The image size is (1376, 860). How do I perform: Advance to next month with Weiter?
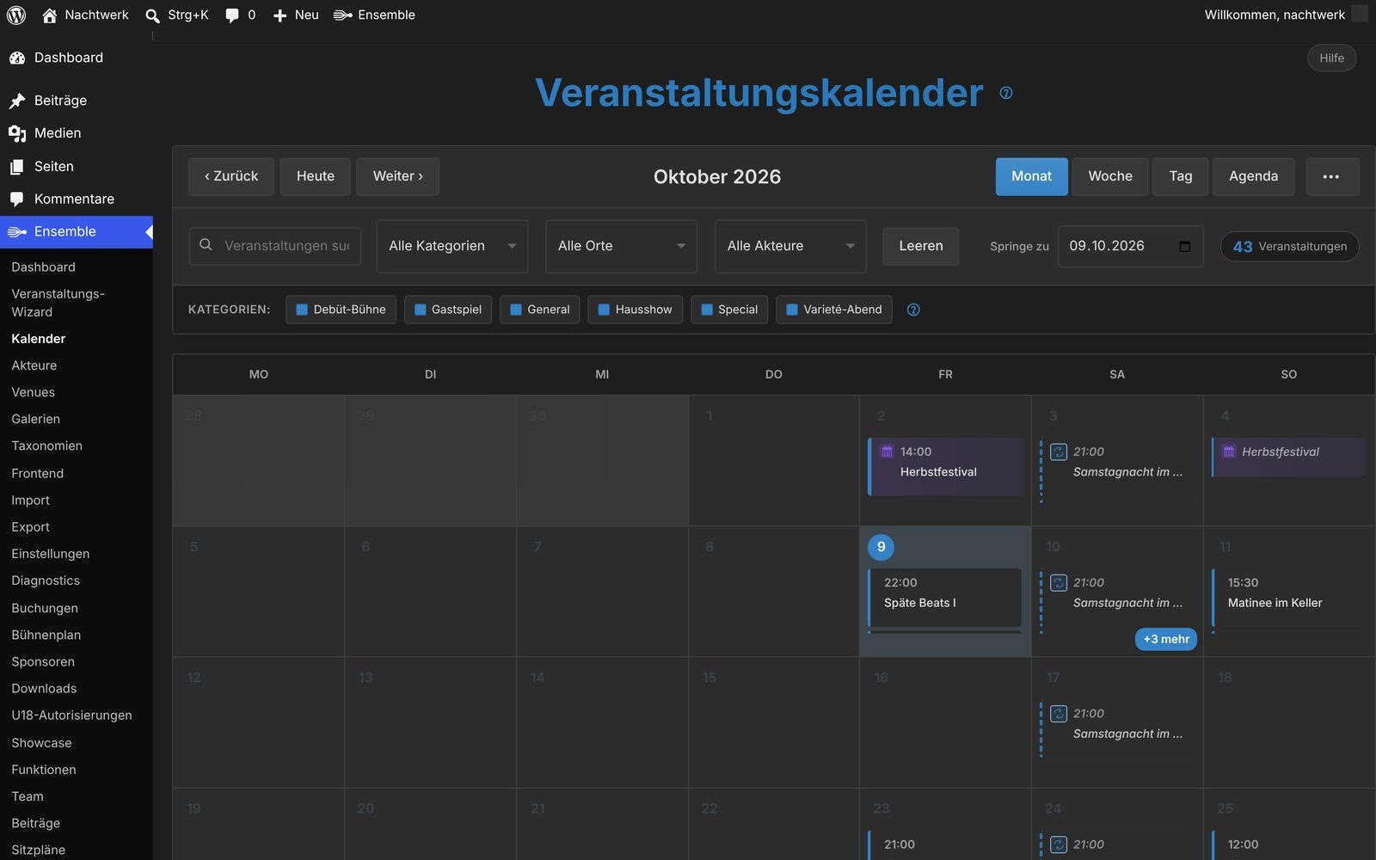[398, 176]
